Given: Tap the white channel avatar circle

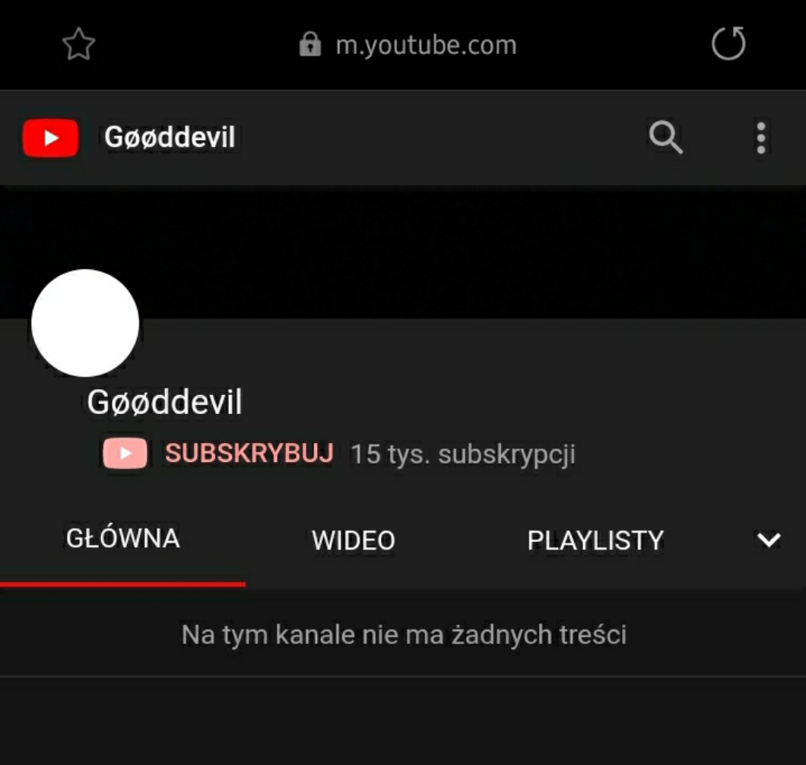Looking at the screenshot, I should coord(85,323).
